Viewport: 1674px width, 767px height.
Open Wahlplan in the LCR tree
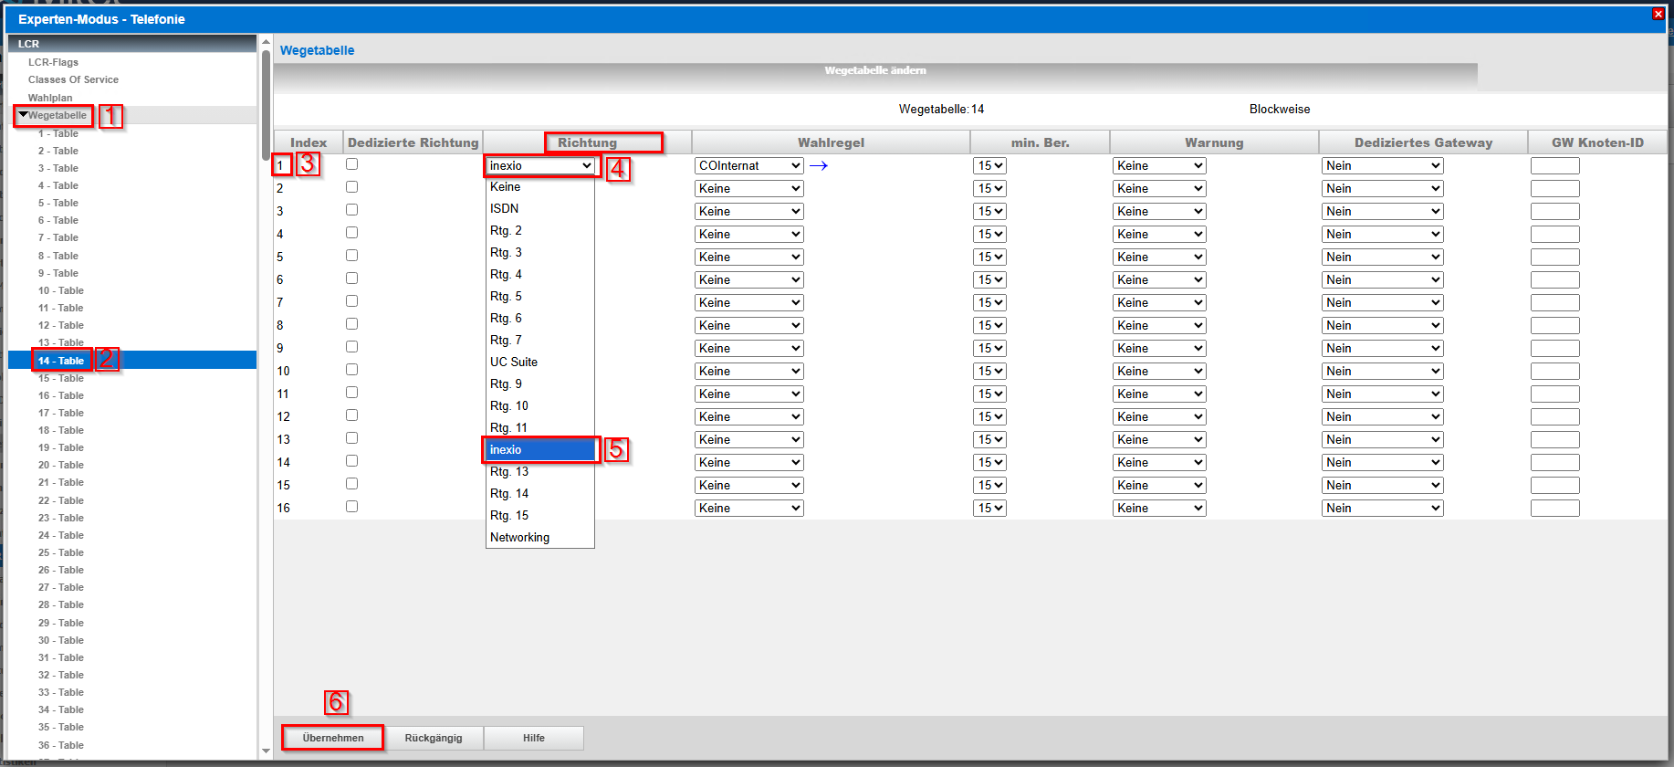tap(50, 98)
